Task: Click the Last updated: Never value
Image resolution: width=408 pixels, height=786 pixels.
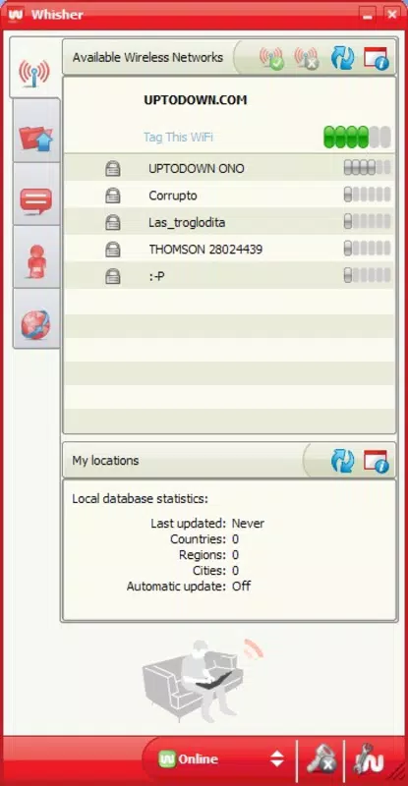Action: pos(248,524)
